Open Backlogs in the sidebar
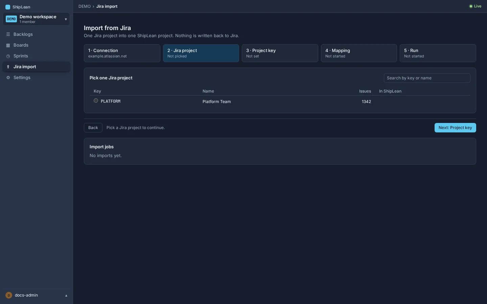 pyautogui.click(x=37, y=34)
